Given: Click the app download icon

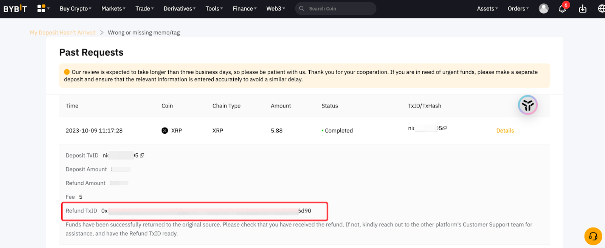Looking at the screenshot, I should (x=583, y=9).
